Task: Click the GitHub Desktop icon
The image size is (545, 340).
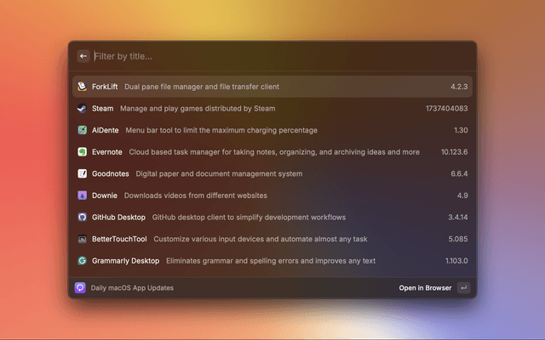Action: [83, 217]
